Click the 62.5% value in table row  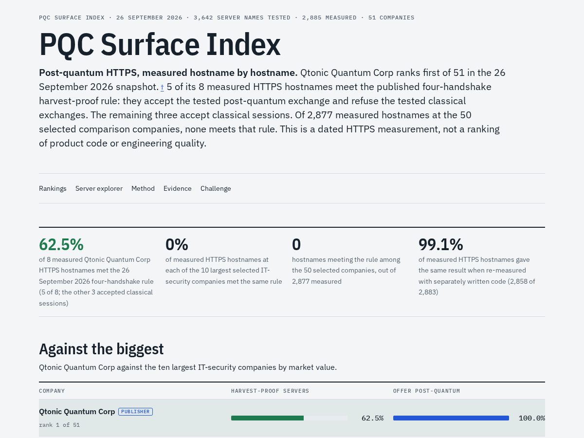[372, 418]
